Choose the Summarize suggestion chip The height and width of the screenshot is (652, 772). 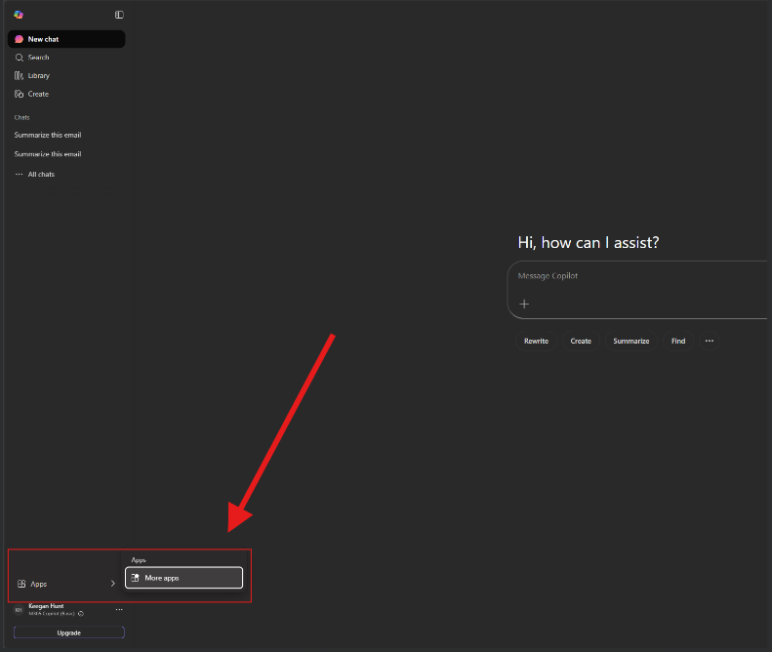[x=631, y=341]
